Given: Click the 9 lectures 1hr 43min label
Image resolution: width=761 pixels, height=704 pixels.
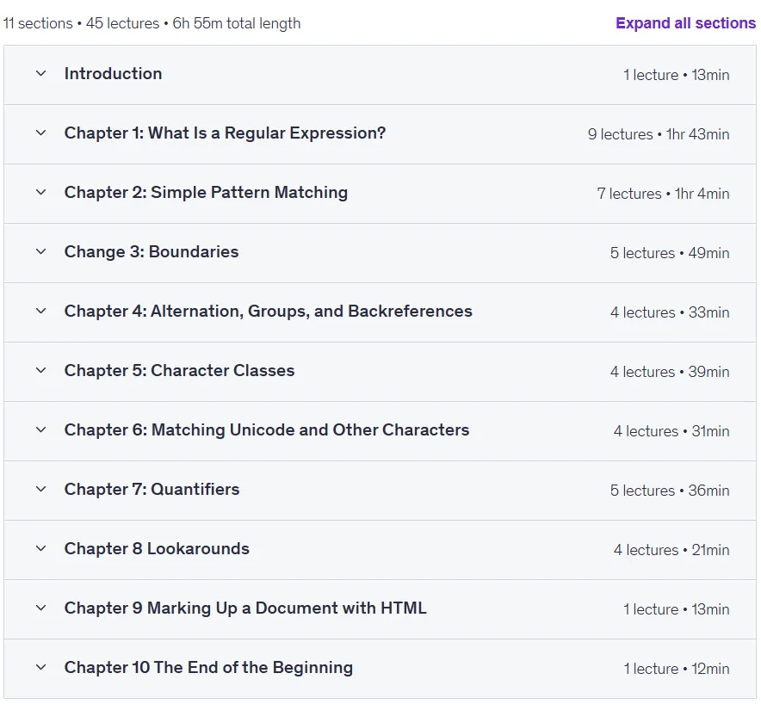Looking at the screenshot, I should (x=658, y=134).
